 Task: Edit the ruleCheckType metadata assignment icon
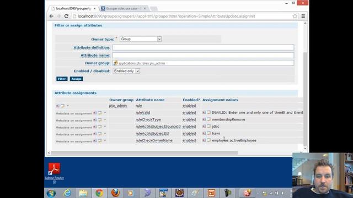coord(99,120)
